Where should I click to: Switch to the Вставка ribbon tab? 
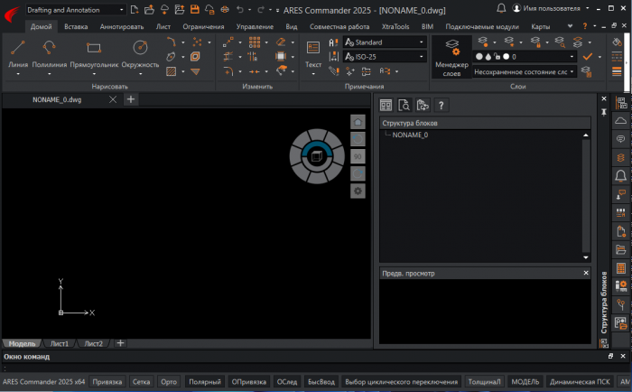point(76,27)
